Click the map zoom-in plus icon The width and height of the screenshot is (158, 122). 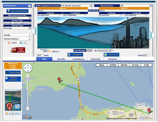[28, 76]
